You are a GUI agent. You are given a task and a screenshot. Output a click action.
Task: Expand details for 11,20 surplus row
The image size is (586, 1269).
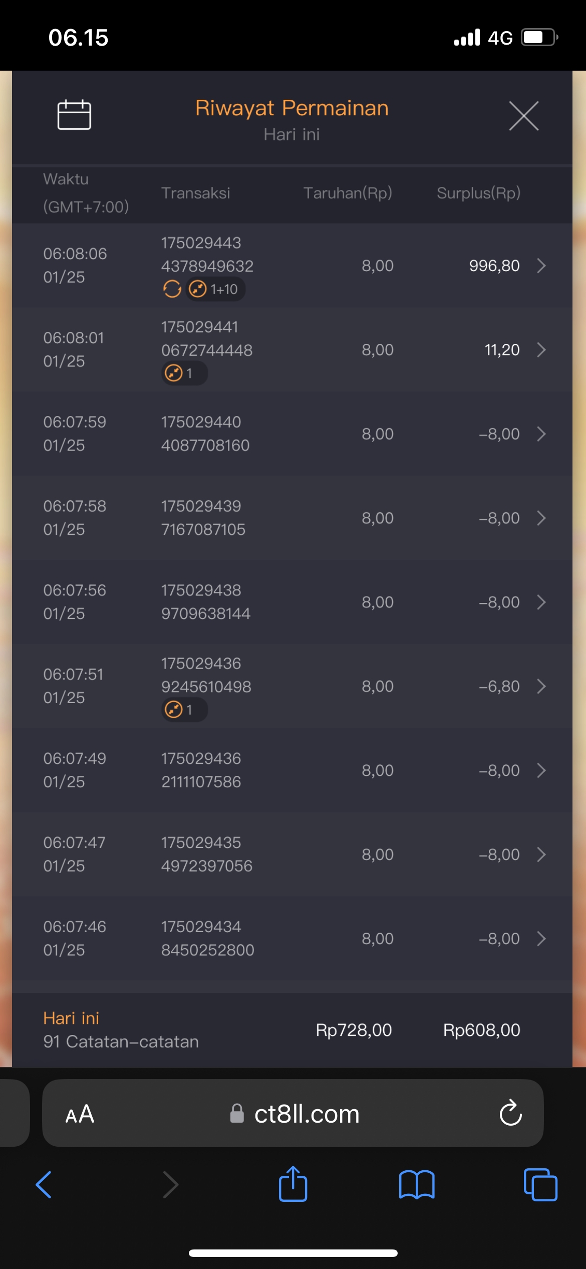pyautogui.click(x=541, y=350)
